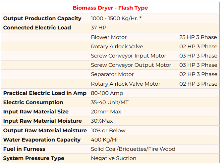Select the 35-40 Unit/MT value

point(110,103)
